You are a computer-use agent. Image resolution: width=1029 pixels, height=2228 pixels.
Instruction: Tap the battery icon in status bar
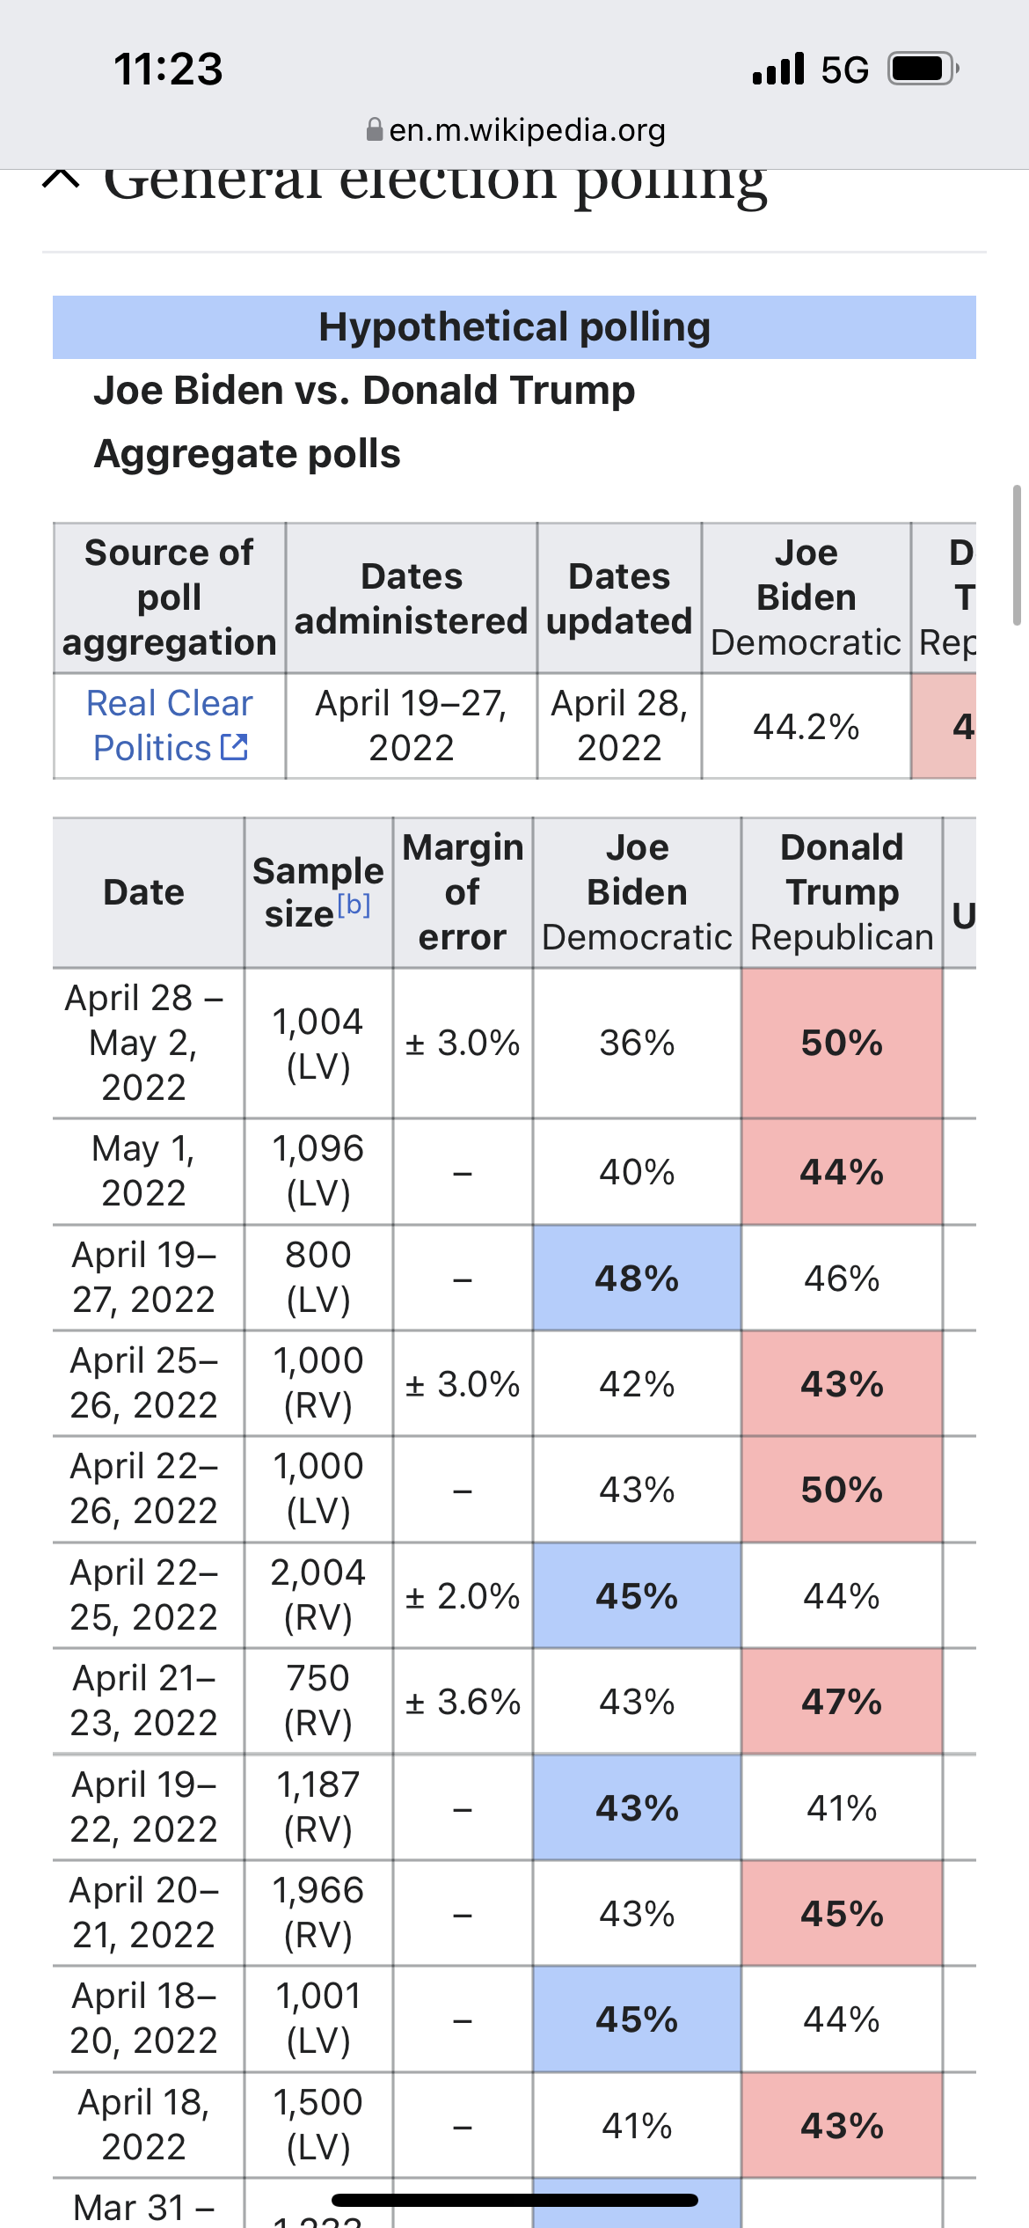tap(922, 69)
